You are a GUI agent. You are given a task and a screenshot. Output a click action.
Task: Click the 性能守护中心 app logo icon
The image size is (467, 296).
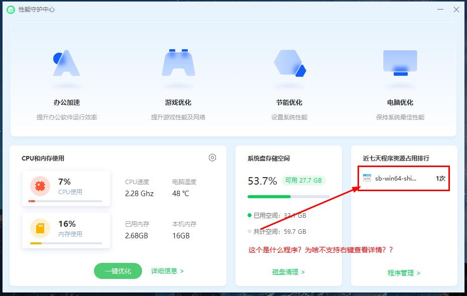pyautogui.click(x=11, y=10)
